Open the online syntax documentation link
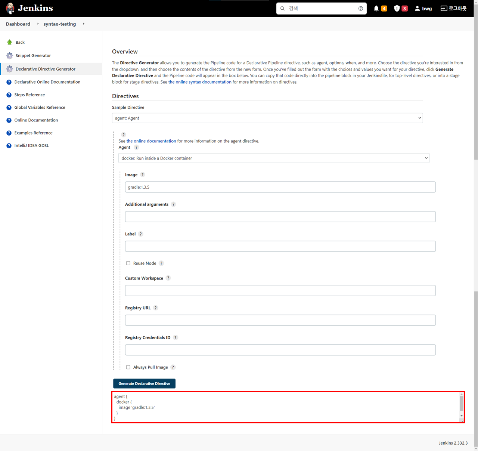This screenshot has height=451, width=478. tap(200, 82)
